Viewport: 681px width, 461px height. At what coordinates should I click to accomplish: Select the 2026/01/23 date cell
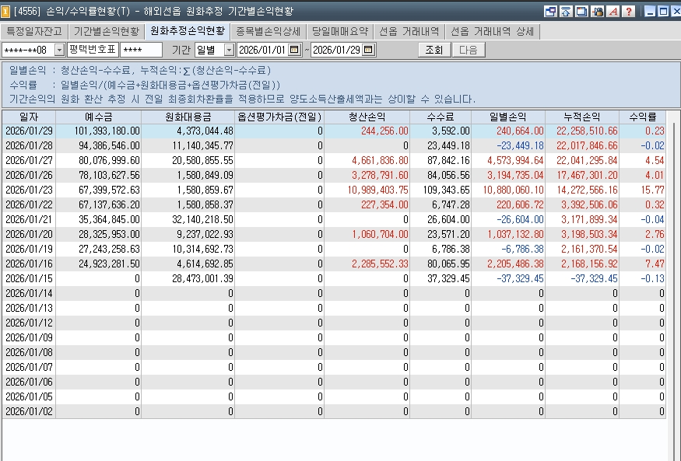point(29,190)
